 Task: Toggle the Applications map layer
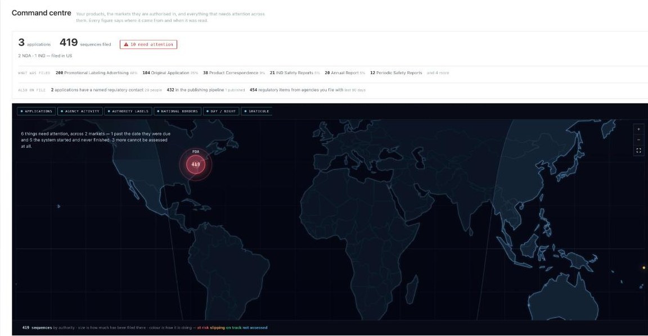click(37, 111)
